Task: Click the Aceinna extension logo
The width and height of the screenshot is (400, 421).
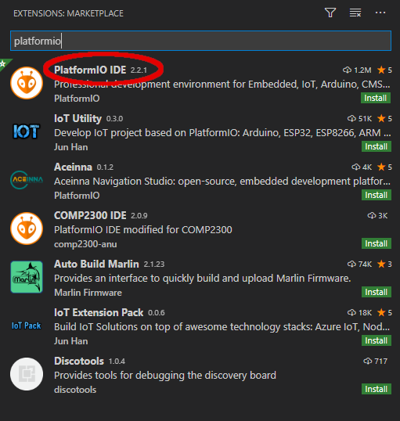Action: [x=27, y=180]
